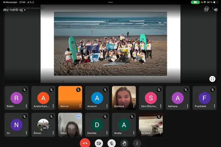Open three-dot menu on František's tile
The width and height of the screenshot is (221, 147).
214,106
